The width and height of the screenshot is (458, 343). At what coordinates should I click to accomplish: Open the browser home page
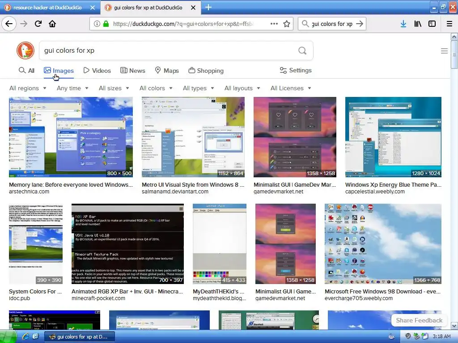click(x=52, y=24)
